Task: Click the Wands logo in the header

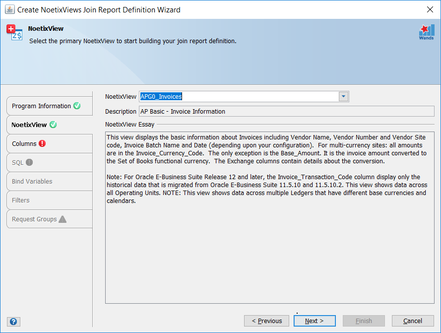Action: 426,32
